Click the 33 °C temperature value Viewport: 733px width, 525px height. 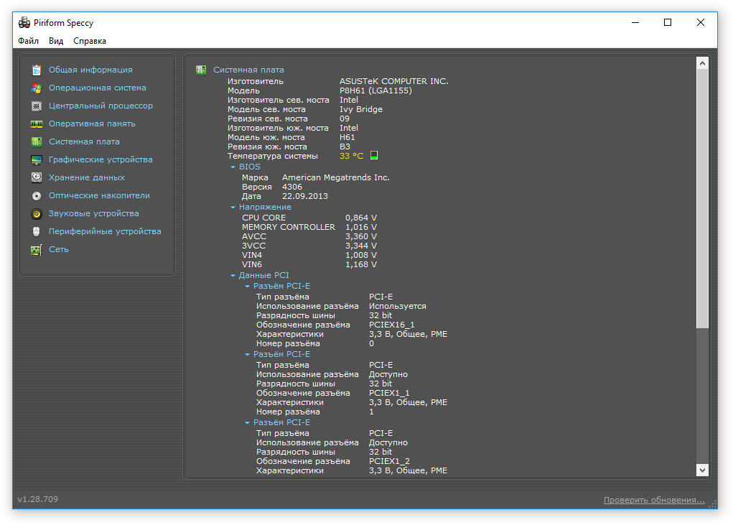point(352,156)
